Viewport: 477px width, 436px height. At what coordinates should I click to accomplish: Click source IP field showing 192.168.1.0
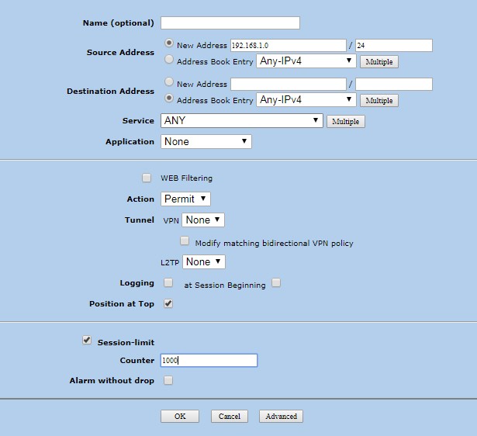tap(288, 45)
